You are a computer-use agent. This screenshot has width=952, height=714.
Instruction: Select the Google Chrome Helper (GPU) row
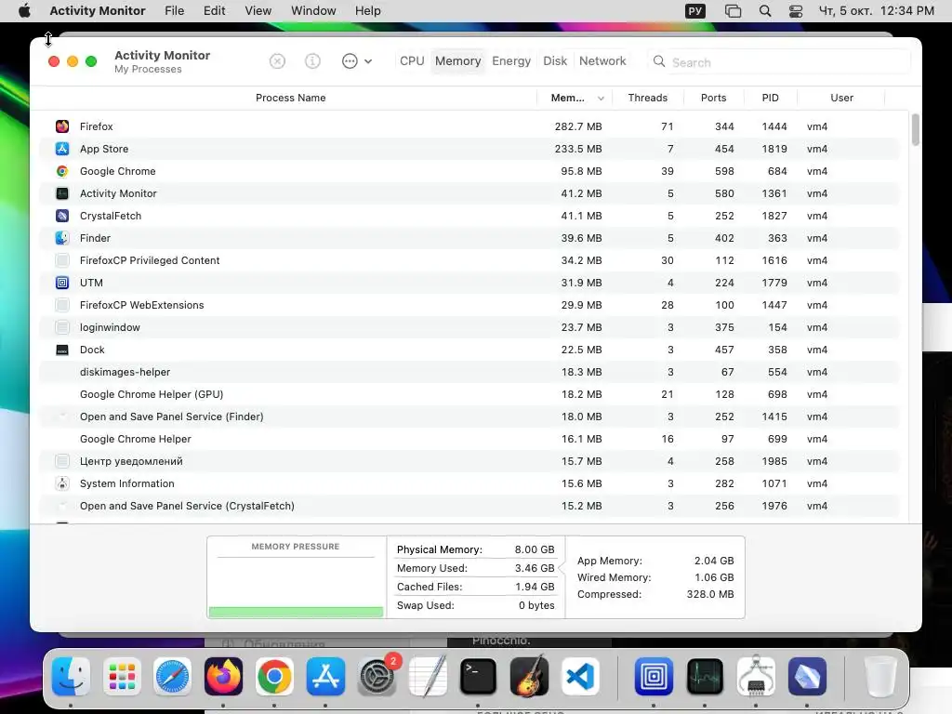[469, 394]
